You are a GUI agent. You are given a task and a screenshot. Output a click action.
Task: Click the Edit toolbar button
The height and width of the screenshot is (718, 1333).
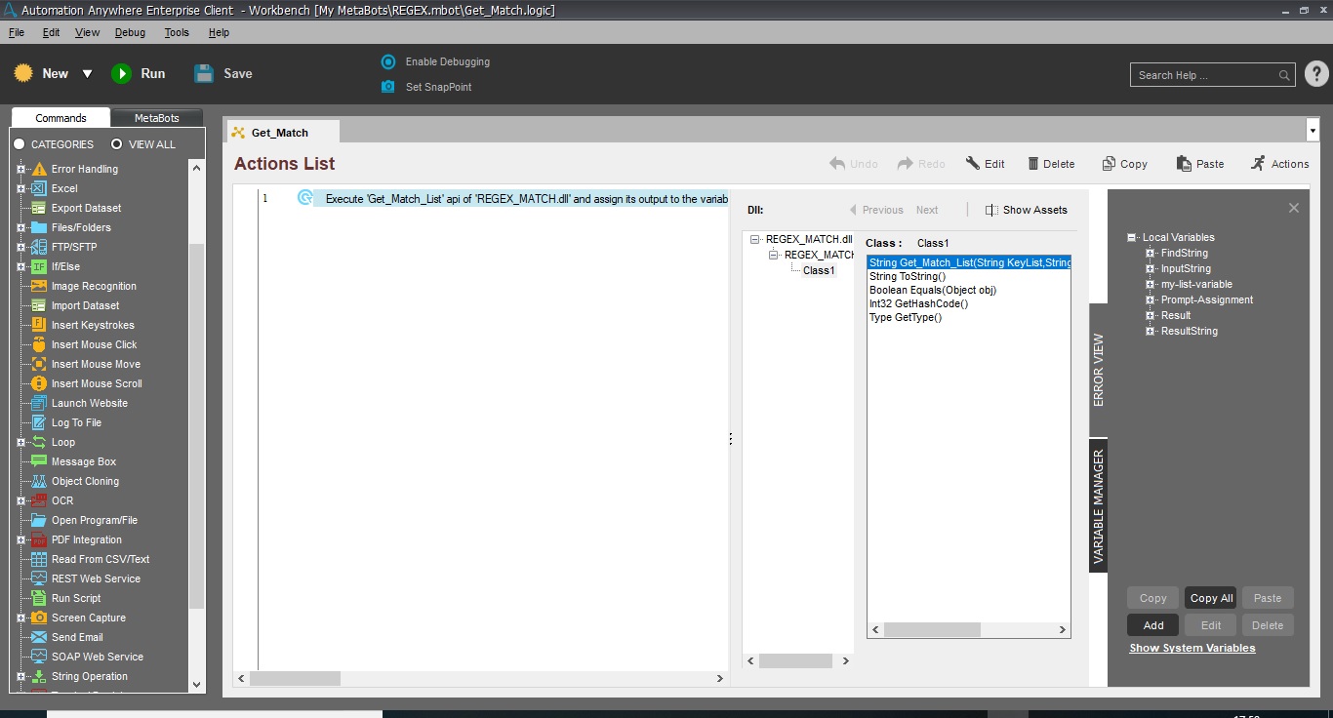[986, 164]
